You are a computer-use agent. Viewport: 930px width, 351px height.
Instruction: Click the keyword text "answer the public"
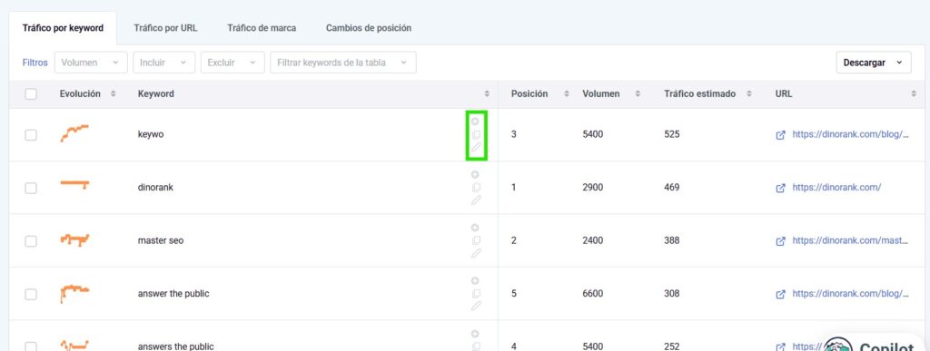pyautogui.click(x=173, y=294)
